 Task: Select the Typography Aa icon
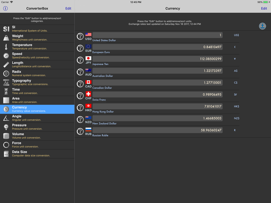(6, 82)
